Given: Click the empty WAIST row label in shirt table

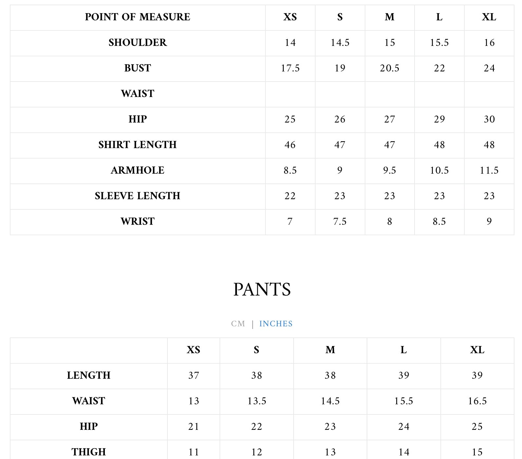Looking at the screenshot, I should [138, 94].
